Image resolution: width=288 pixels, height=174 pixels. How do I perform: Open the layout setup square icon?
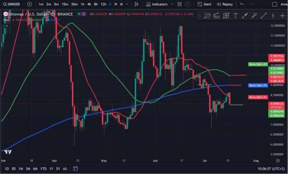coord(275,4)
